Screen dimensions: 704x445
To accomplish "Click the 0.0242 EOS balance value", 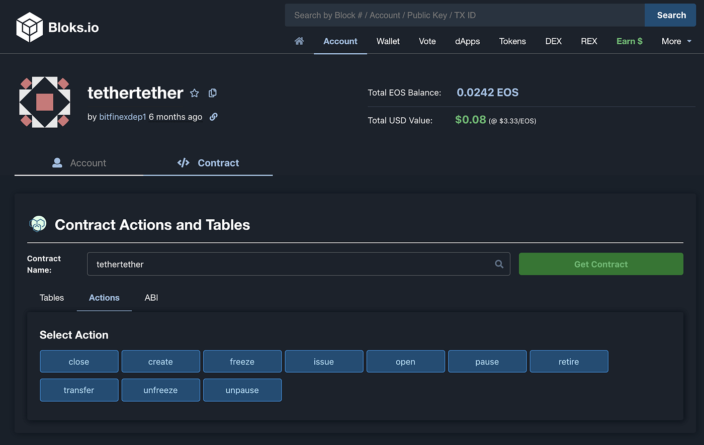I will 488,93.
